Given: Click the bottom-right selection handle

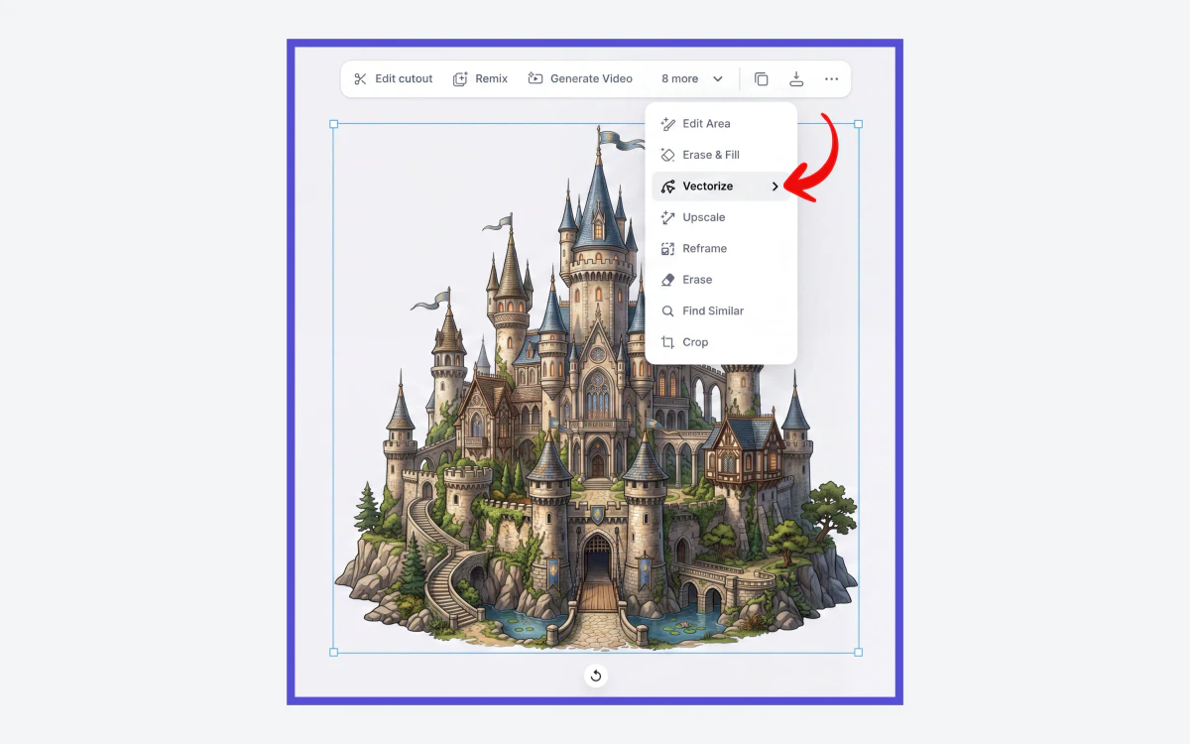Looking at the screenshot, I should 858,652.
